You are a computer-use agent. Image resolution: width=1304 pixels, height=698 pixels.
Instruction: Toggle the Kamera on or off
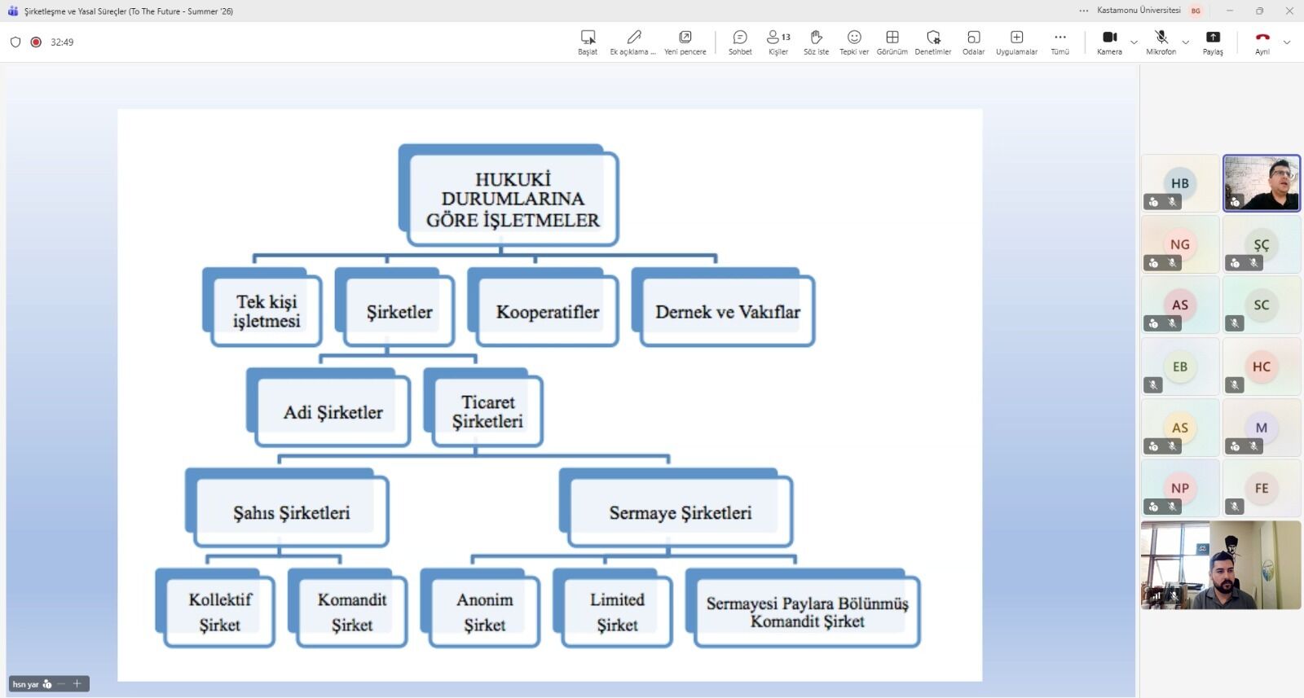tap(1109, 42)
